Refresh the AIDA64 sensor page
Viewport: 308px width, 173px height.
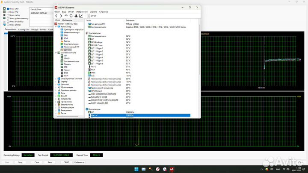71,16
